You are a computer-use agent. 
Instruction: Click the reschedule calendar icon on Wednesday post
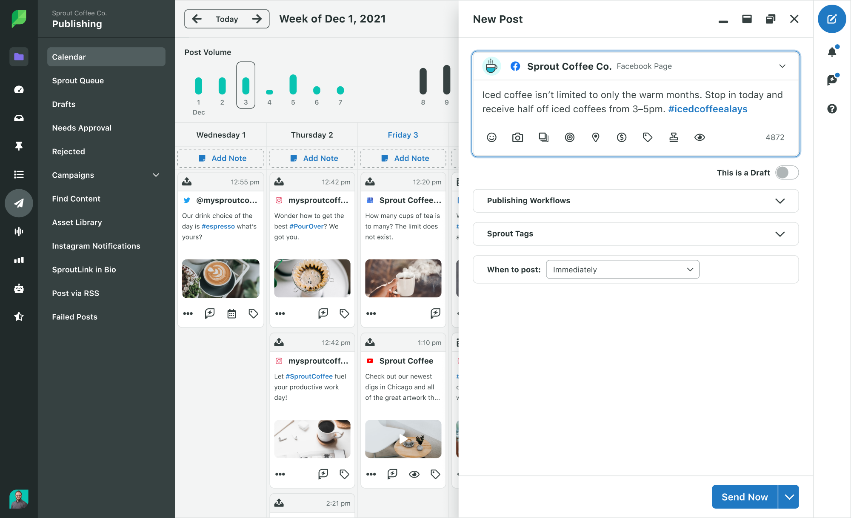pos(231,313)
